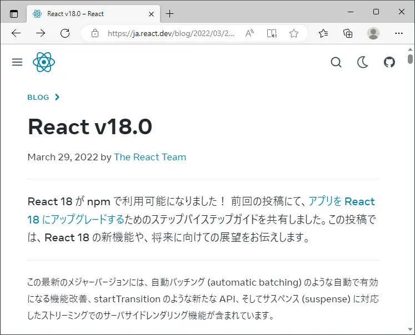415x335 pixels.
Task: Toggle dark mode moon icon
Action: (x=363, y=62)
